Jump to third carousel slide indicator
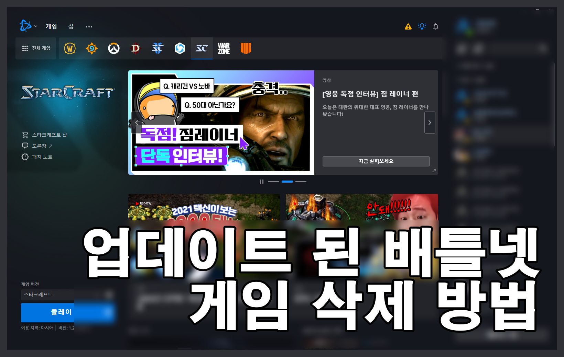The image size is (564, 357). [x=301, y=182]
